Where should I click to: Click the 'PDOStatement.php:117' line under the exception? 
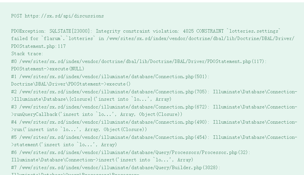39,46
